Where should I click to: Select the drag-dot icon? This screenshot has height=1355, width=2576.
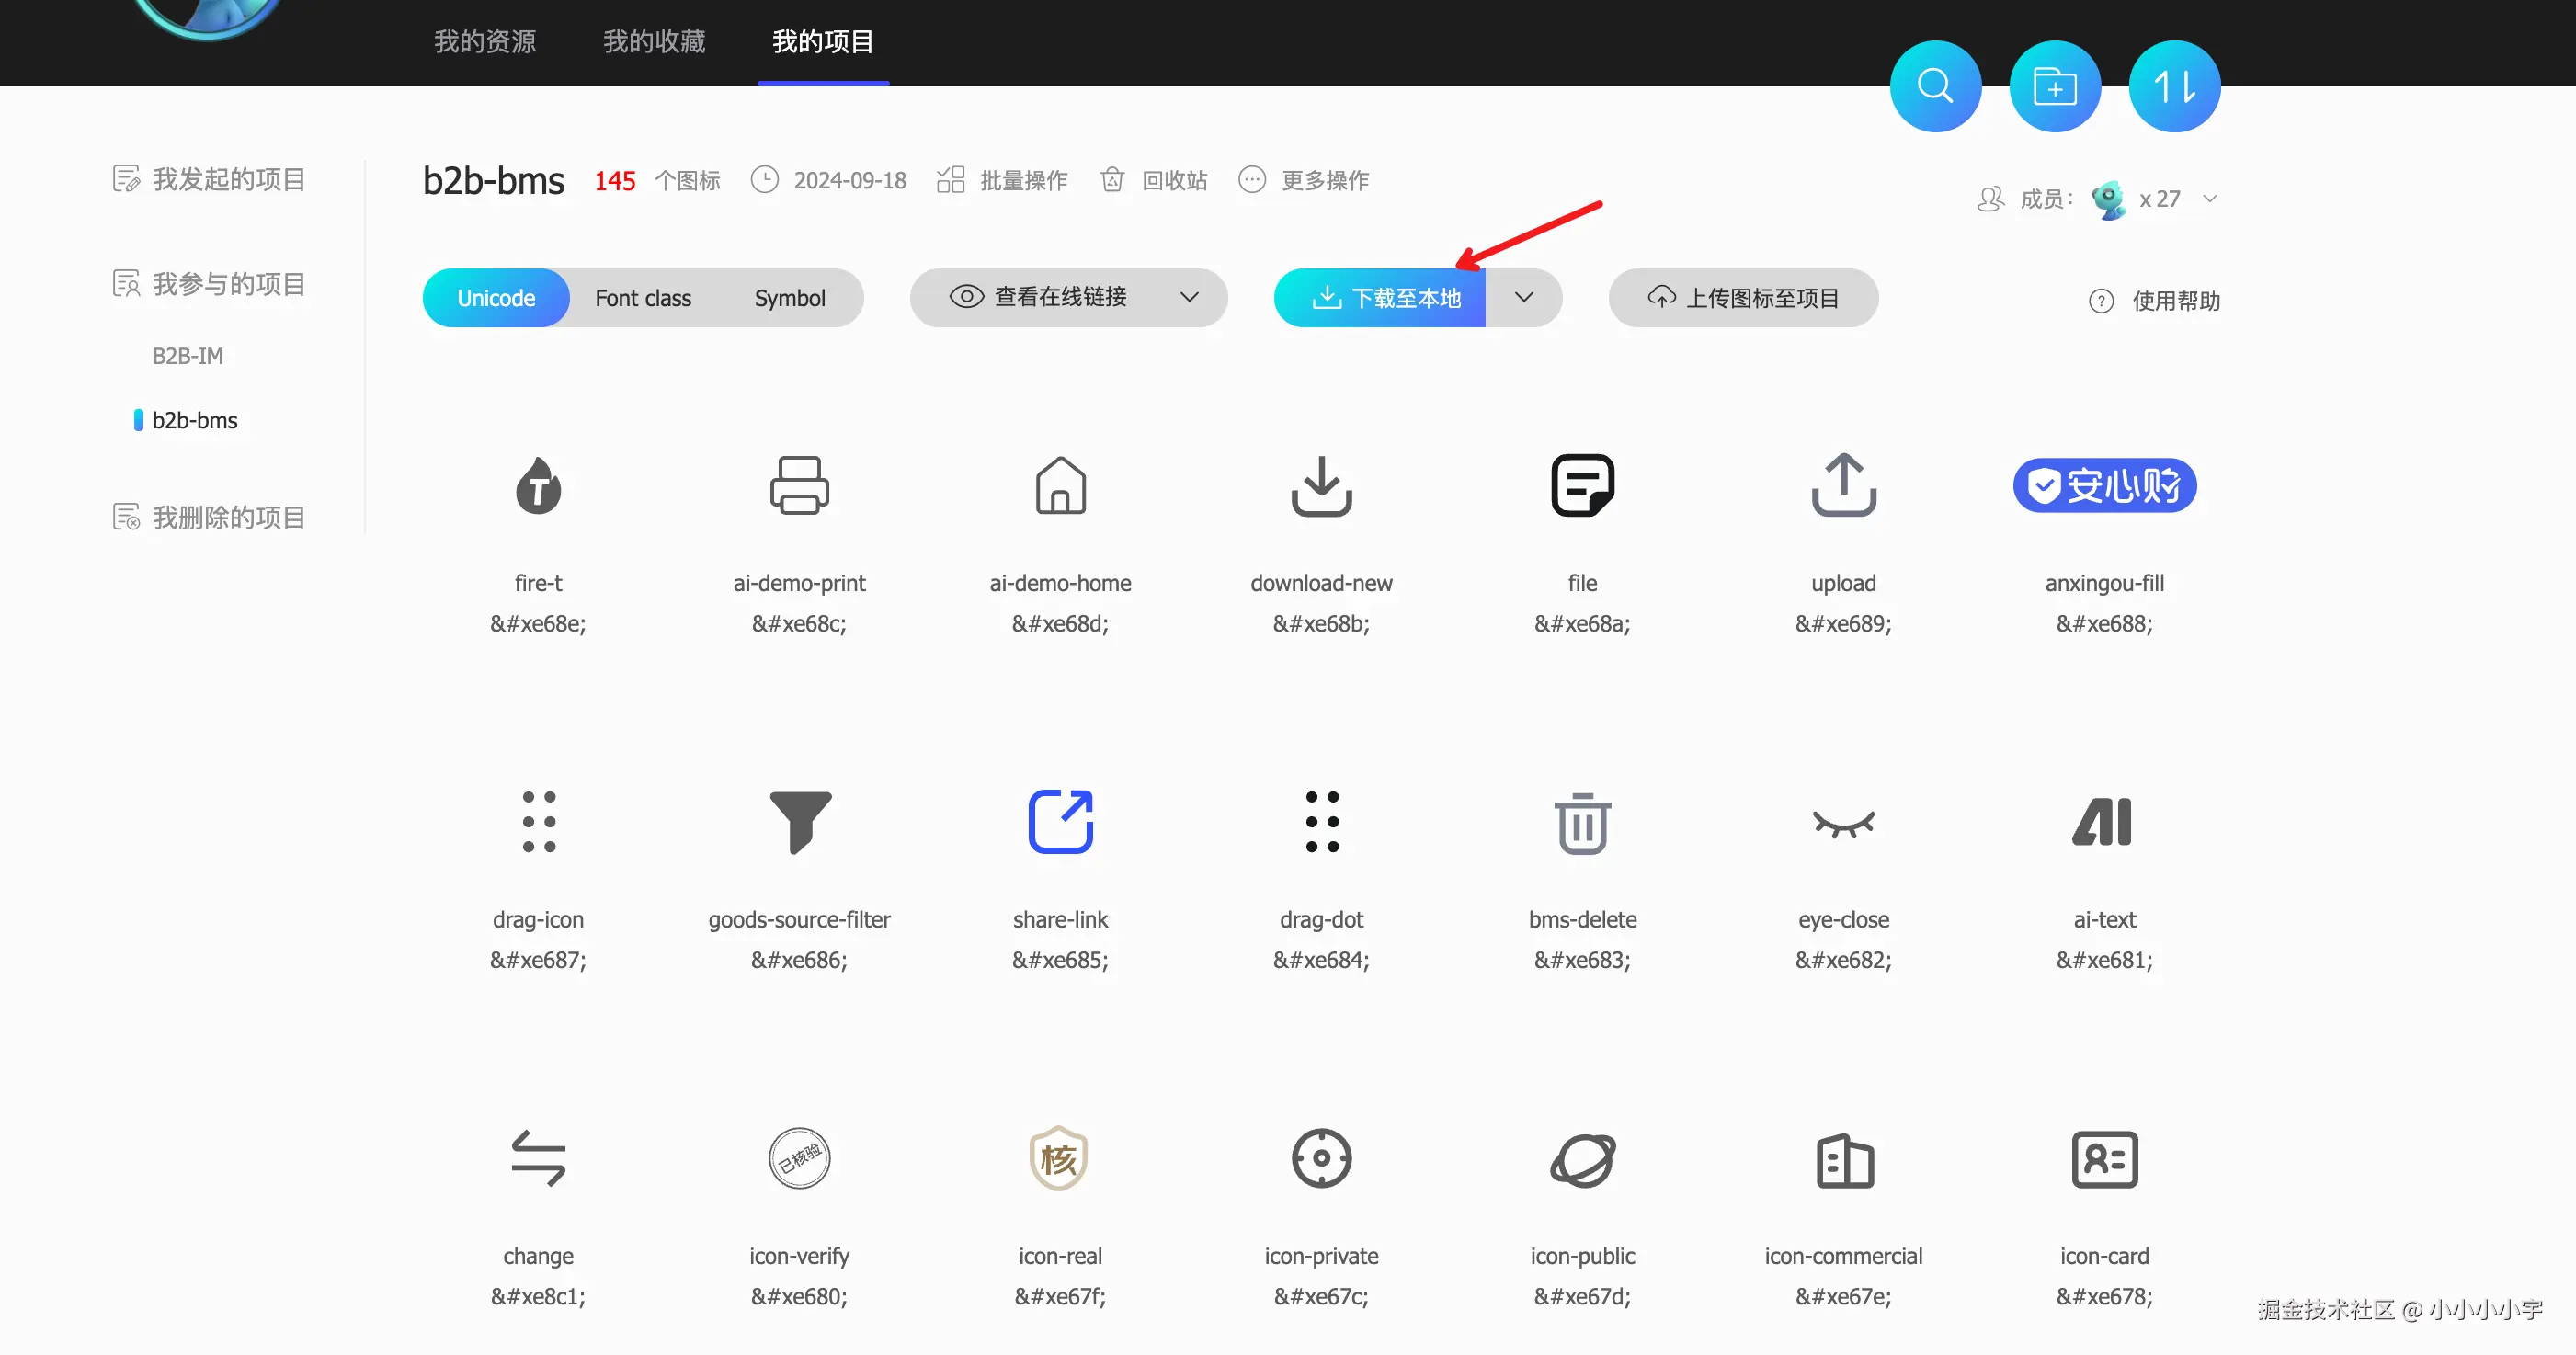1321,822
